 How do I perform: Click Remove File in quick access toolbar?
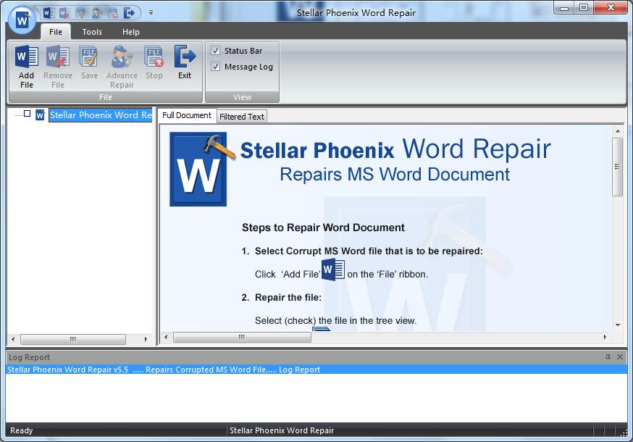(x=64, y=13)
